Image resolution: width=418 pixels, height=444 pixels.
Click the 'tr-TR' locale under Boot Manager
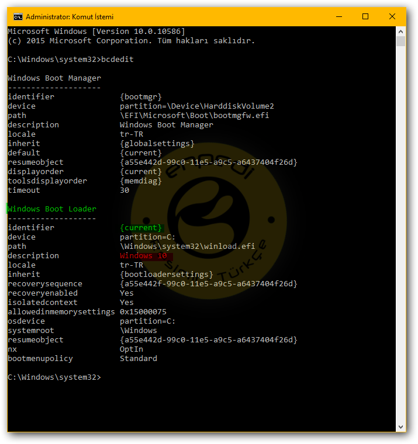[131, 134]
